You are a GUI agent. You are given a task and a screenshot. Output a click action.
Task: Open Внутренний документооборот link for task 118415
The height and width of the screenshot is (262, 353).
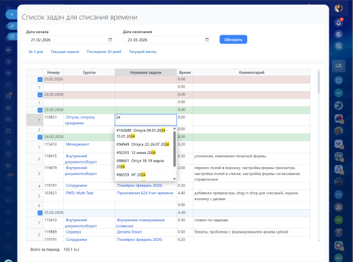tap(81, 159)
